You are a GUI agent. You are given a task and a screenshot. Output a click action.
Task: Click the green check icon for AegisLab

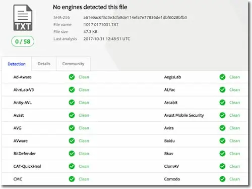point(222,77)
